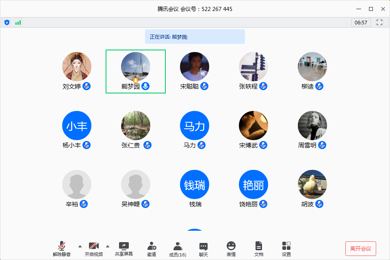
Task: Select 周雪明's black and white avatar
Action: [x=312, y=126]
